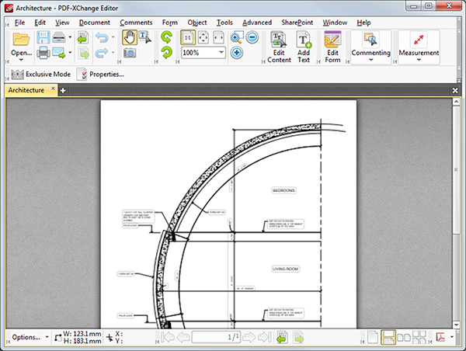466x351 pixels.
Task: Click the Undo arrow icon
Action: coord(102,38)
